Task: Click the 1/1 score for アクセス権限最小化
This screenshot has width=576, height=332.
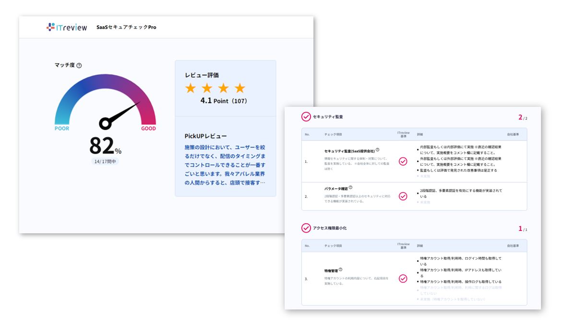Action: coord(522,229)
